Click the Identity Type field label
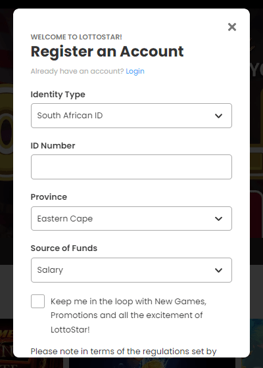 [58, 95]
